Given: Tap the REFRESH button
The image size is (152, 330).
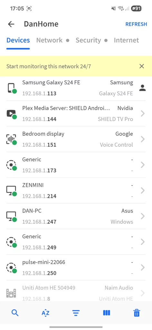Looking at the screenshot, I should (136, 24).
